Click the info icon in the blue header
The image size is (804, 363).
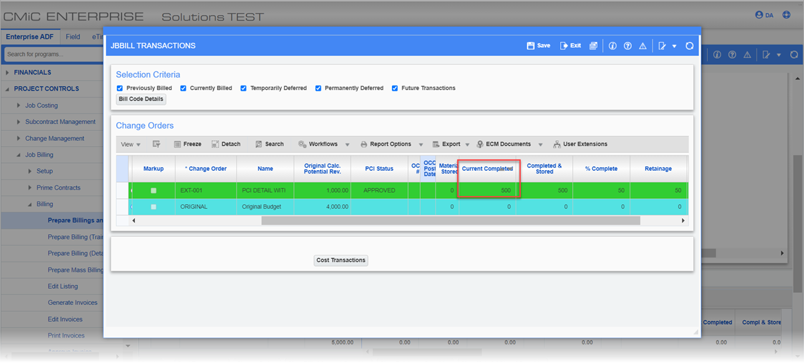(x=612, y=46)
